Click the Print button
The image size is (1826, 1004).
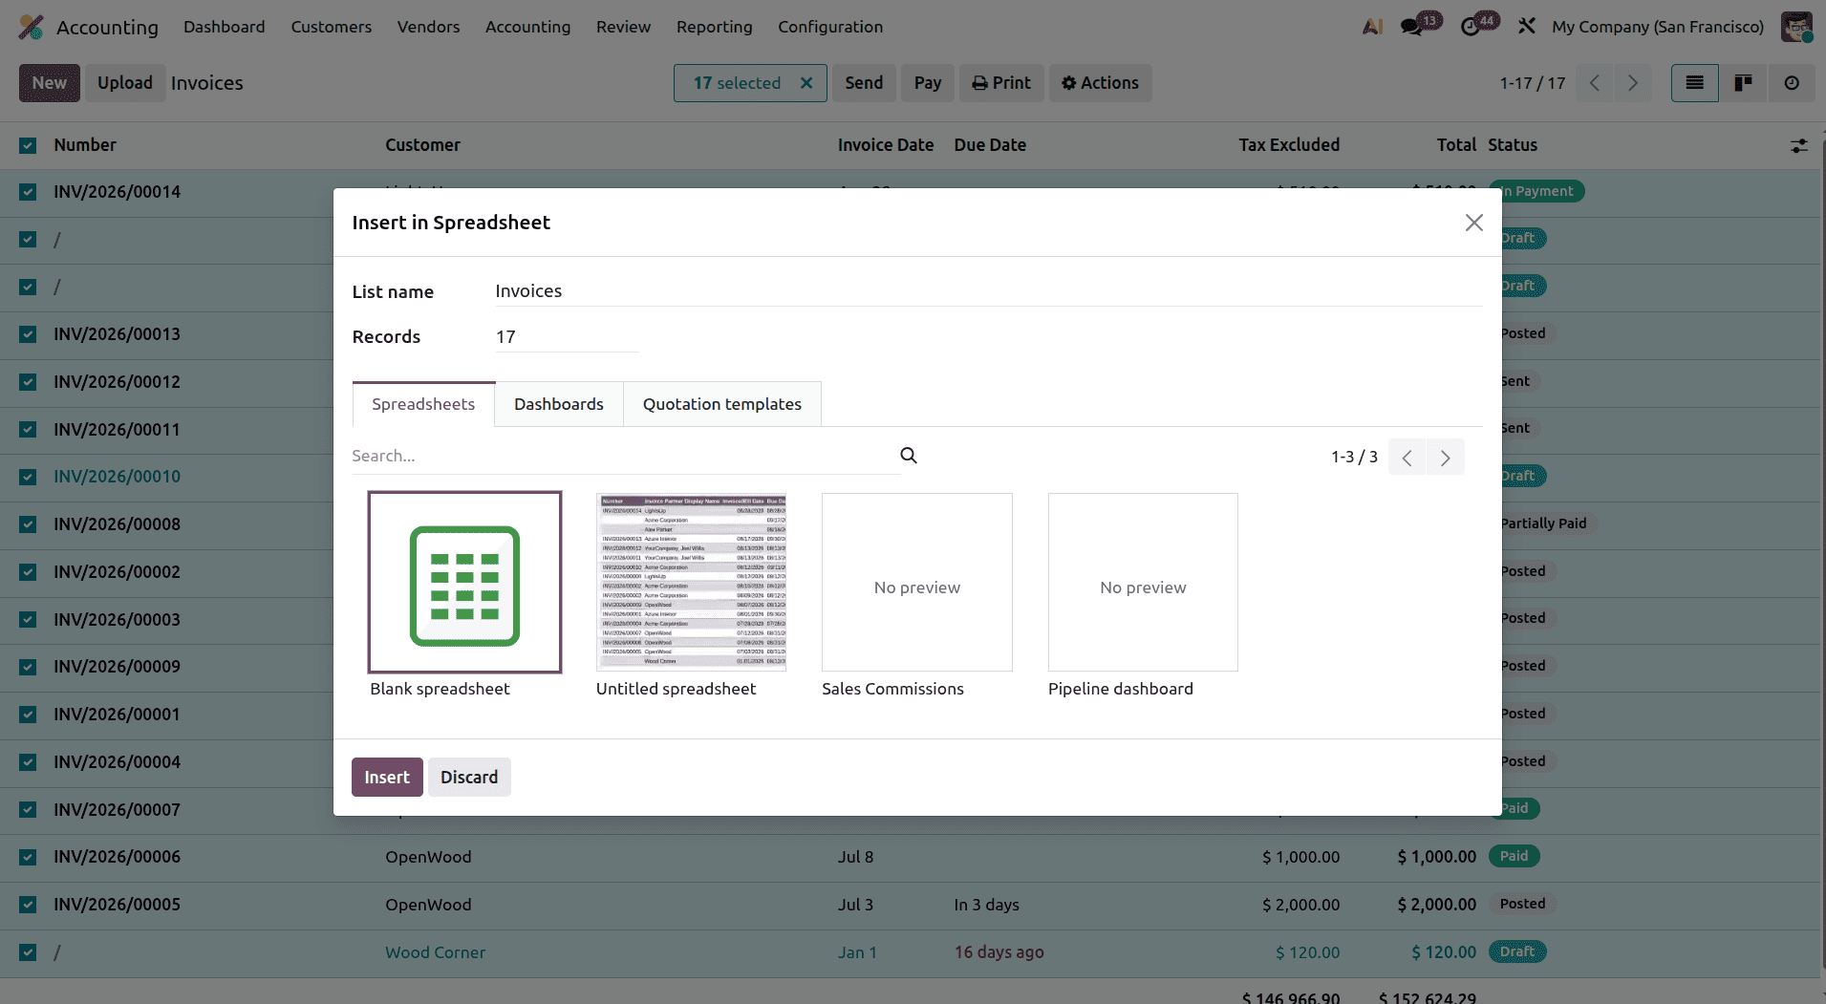tap(1001, 83)
